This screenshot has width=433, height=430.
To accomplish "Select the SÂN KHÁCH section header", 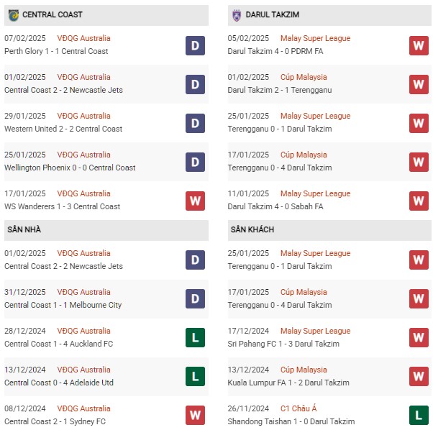I will [329, 230].
